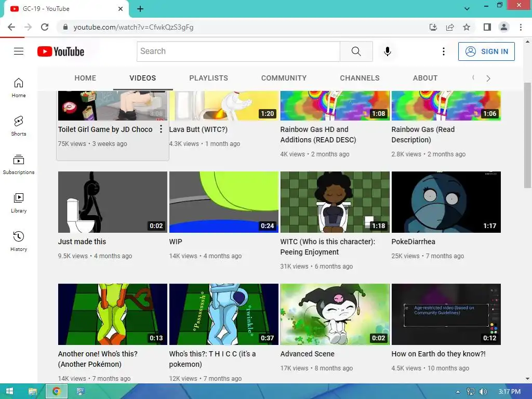Click the share page icon in address bar
Screen dimensions: 532x399
(450, 27)
